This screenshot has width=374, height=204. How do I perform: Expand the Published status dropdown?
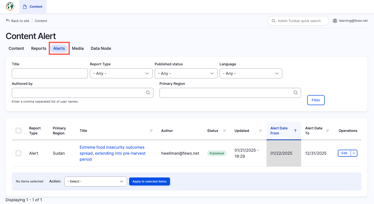[186, 73]
